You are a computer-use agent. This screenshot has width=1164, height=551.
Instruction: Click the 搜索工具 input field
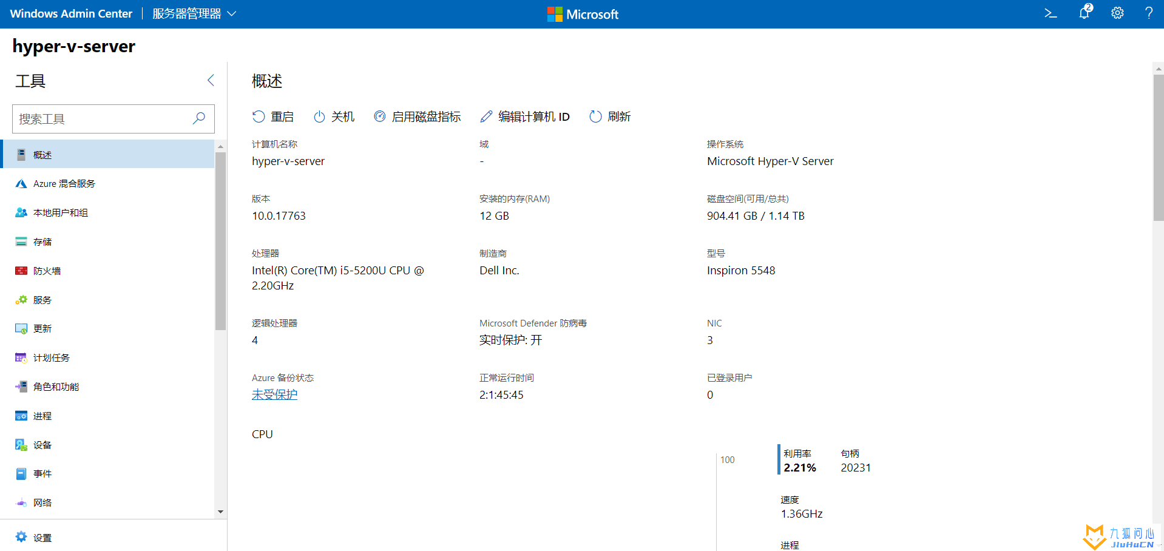coord(113,119)
